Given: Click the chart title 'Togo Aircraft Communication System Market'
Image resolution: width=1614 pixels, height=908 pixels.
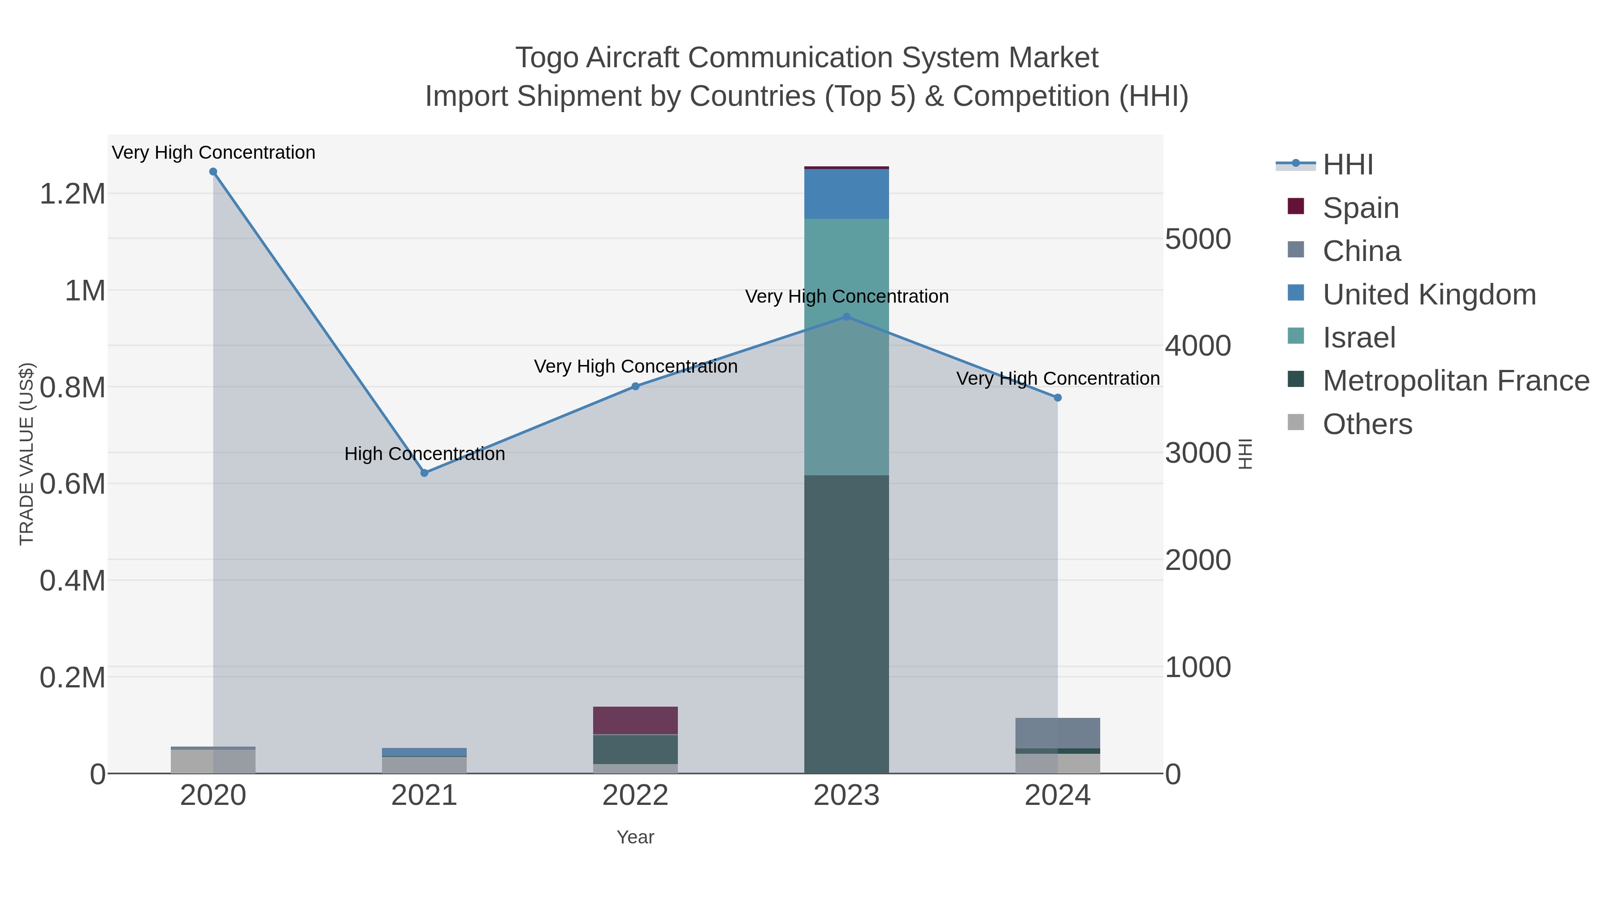Looking at the screenshot, I should (807, 58).
